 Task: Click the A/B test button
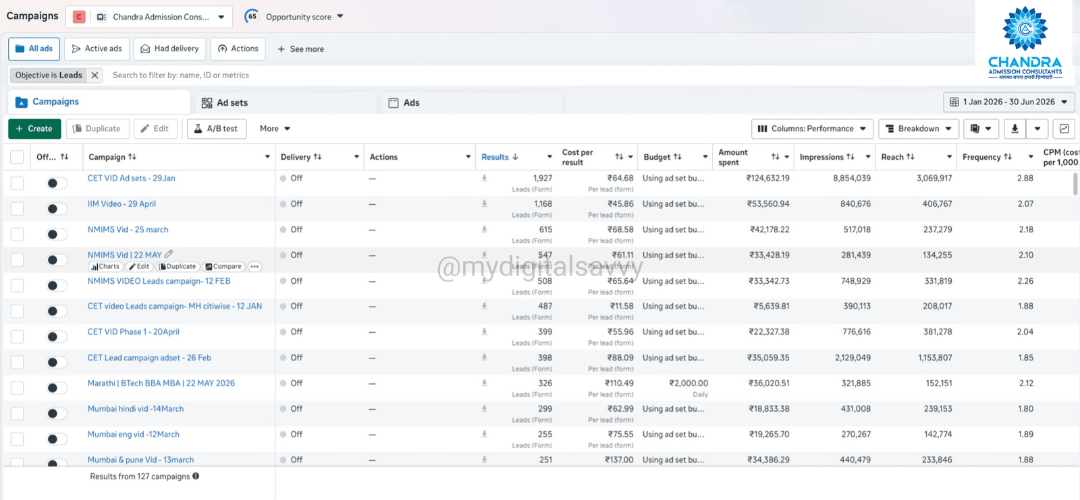pyautogui.click(x=217, y=129)
